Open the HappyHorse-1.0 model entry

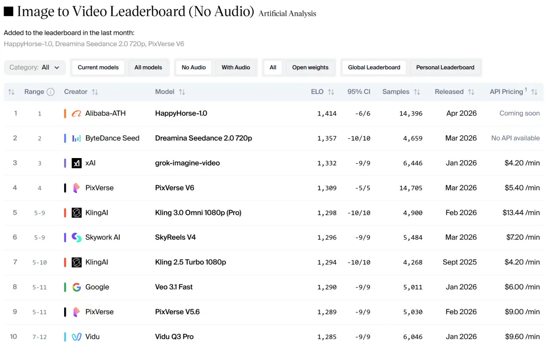181,114
